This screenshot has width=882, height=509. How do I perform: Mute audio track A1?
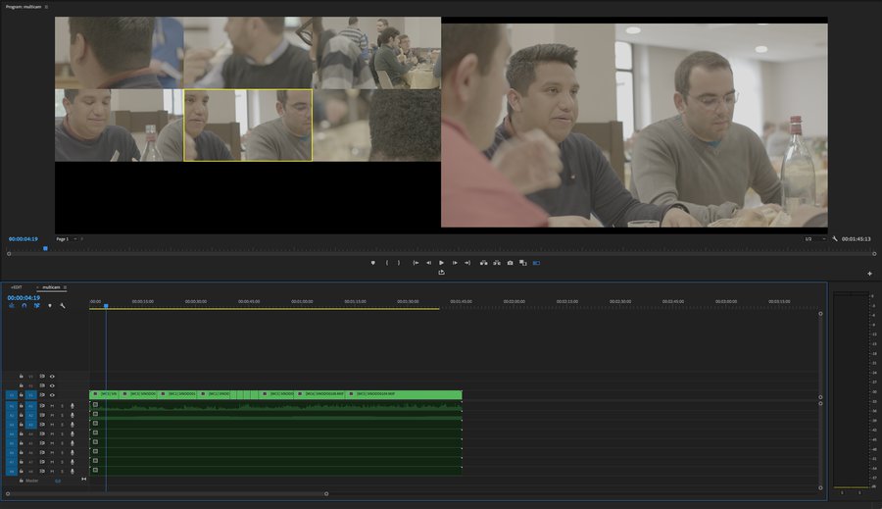point(53,405)
